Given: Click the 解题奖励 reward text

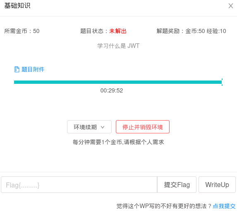Looking at the screenshot, I should click(x=191, y=31).
